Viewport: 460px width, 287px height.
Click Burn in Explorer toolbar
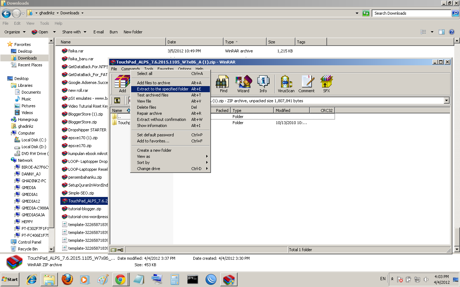[x=114, y=32]
